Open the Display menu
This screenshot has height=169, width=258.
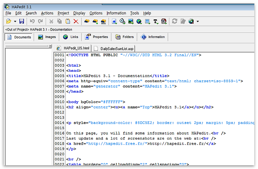click(x=79, y=13)
